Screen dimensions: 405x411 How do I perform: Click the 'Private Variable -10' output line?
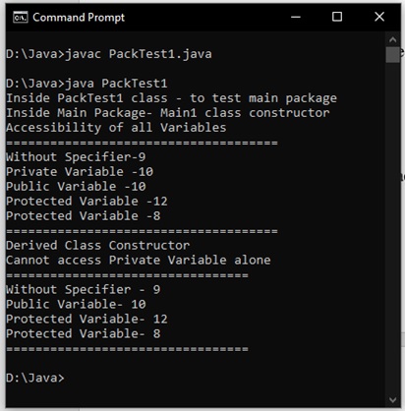[x=80, y=172]
